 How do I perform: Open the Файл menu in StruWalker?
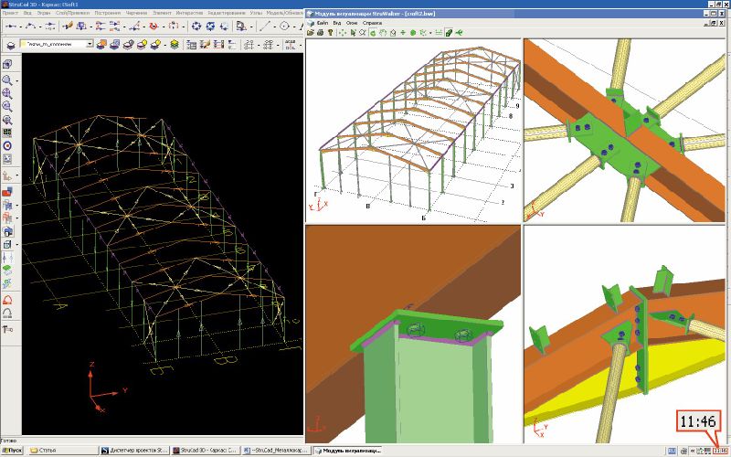click(x=323, y=22)
